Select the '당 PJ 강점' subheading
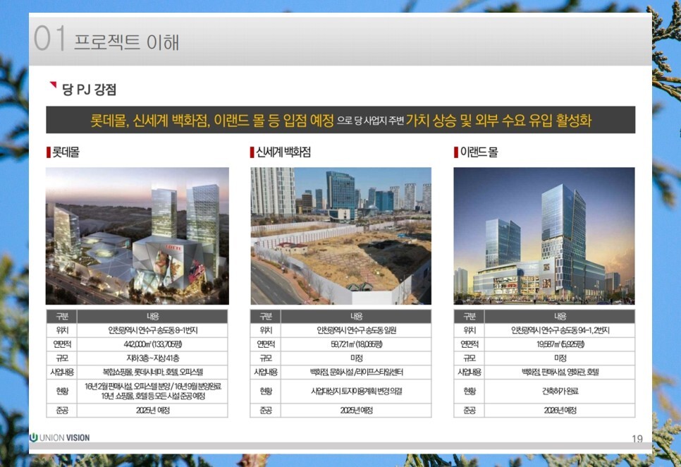The width and height of the screenshot is (681, 467). coord(89,90)
